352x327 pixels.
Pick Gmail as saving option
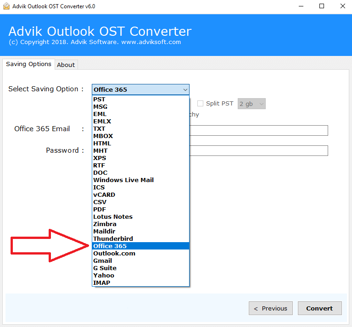pos(140,260)
